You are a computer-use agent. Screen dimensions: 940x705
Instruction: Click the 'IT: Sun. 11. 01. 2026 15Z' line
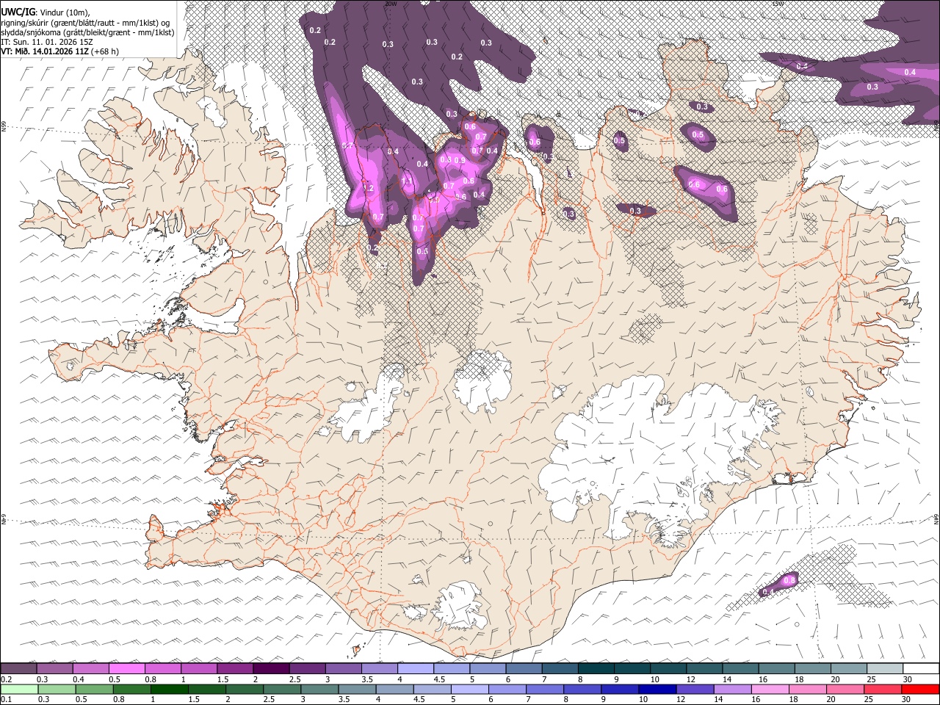[x=47, y=42]
